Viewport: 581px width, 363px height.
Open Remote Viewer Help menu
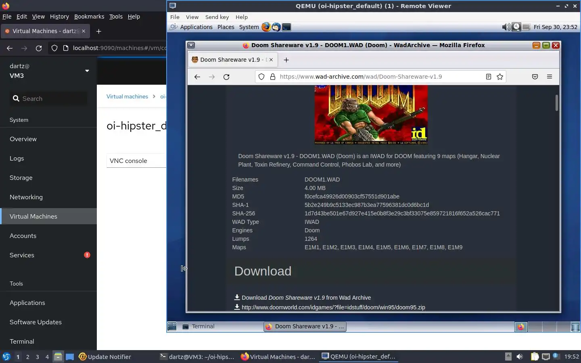click(242, 17)
